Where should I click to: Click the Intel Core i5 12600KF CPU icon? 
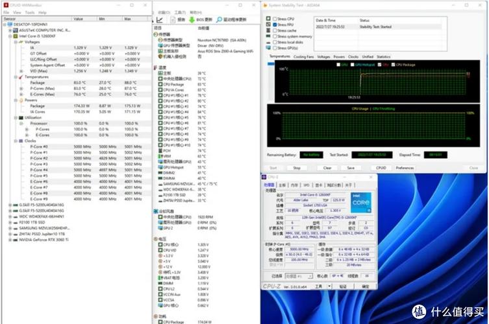[x=16, y=36]
